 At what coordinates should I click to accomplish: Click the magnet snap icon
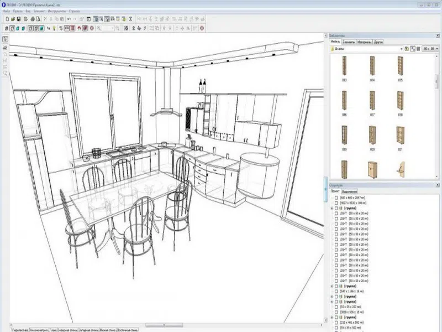(x=79, y=28)
